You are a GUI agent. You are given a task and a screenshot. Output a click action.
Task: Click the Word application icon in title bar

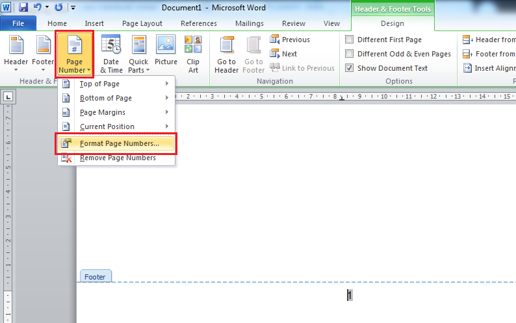6,7
